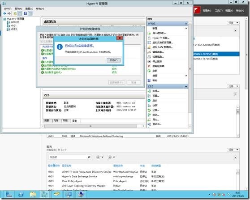Open the 任务 dropdown of services section
This screenshot has height=200, width=250.
coord(233,150)
